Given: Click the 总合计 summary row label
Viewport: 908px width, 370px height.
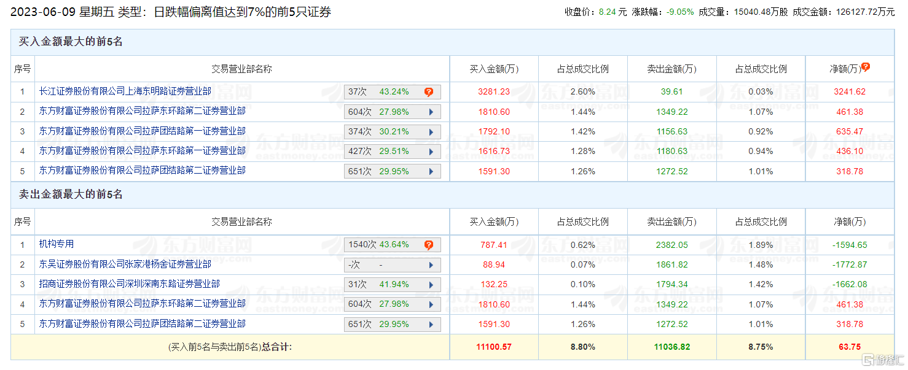Looking at the screenshot, I should tap(230, 347).
